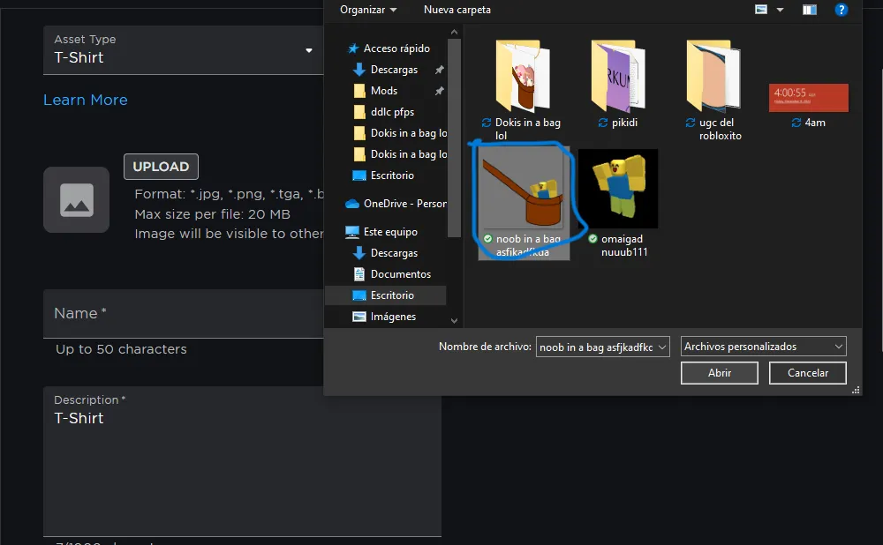Open the help question mark icon

point(841,10)
